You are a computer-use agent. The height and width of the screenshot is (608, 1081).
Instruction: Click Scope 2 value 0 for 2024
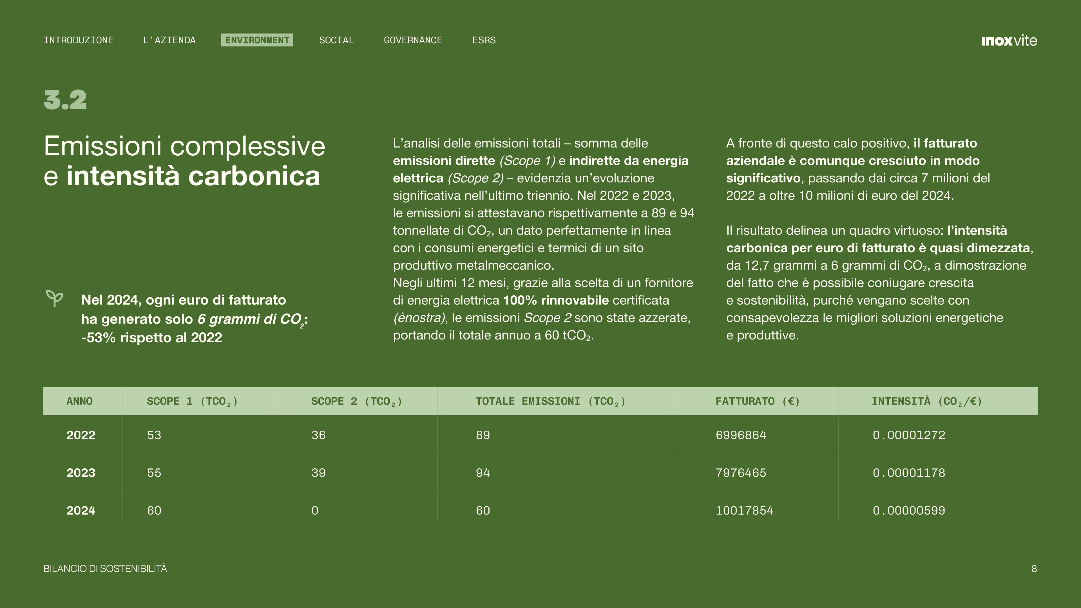coord(315,510)
